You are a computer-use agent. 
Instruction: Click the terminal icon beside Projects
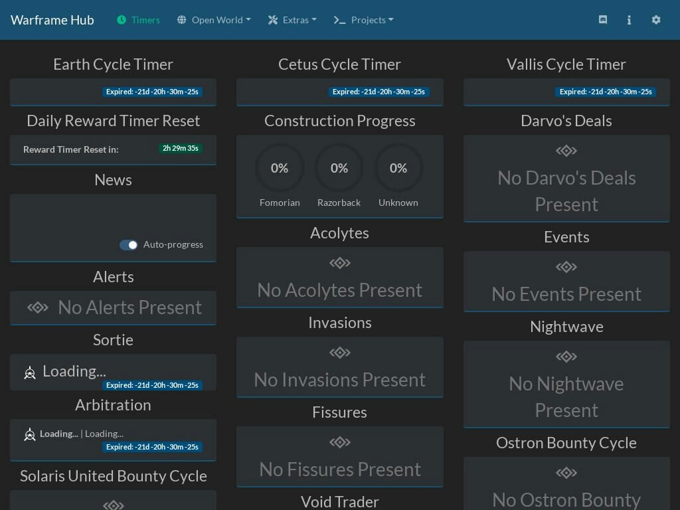[x=339, y=20]
